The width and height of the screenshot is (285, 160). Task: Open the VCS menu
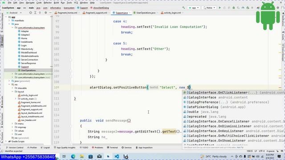point(76,3)
